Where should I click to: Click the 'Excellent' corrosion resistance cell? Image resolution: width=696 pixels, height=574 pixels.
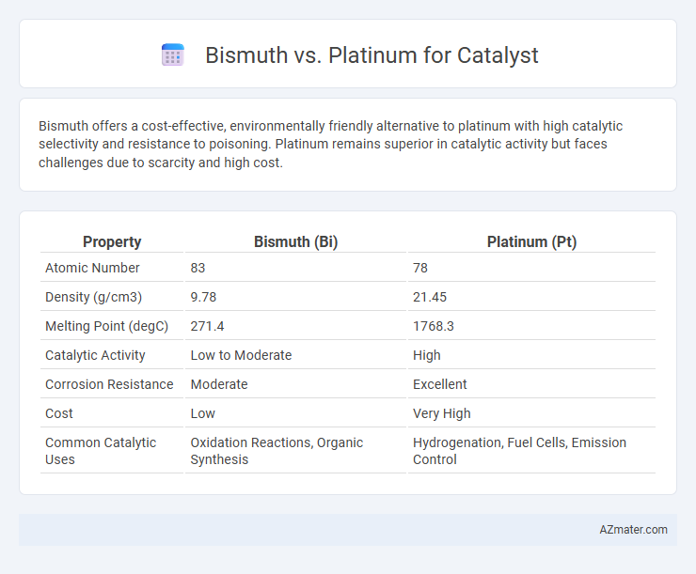click(x=440, y=384)
